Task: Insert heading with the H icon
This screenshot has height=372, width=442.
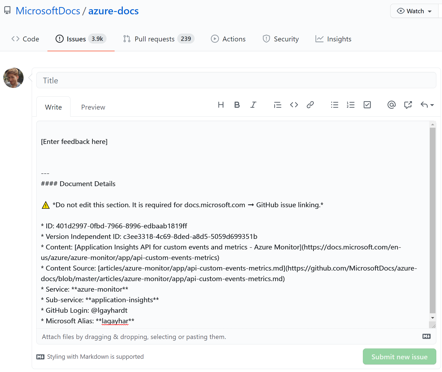Action: (221, 105)
